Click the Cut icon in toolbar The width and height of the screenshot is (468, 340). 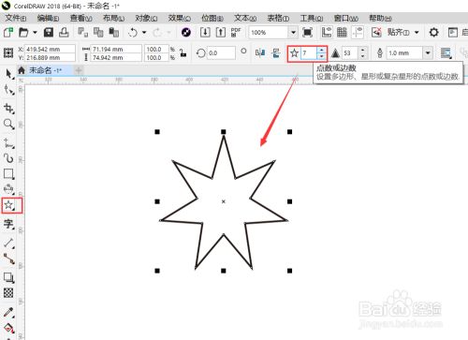82,32
